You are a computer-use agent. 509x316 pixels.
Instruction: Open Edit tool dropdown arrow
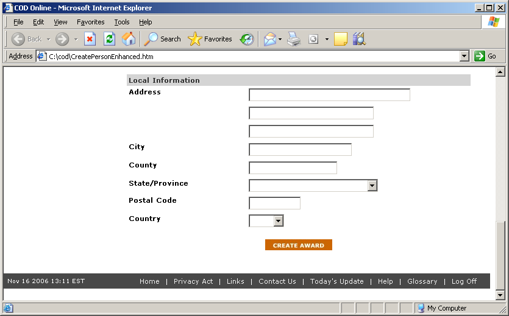pos(327,39)
